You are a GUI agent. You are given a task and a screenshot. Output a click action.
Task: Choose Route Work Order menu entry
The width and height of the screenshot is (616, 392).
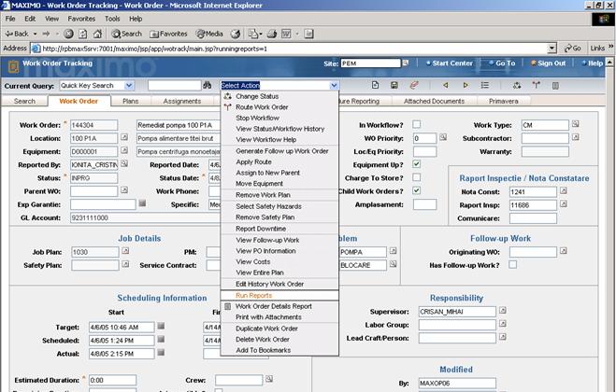point(262,107)
